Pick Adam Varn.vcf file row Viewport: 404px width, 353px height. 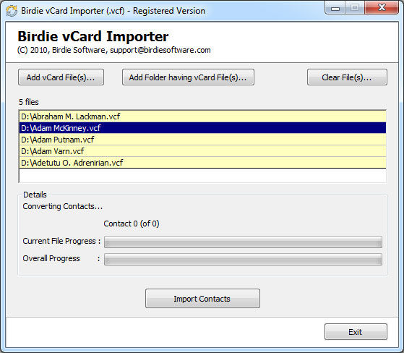[202, 151]
